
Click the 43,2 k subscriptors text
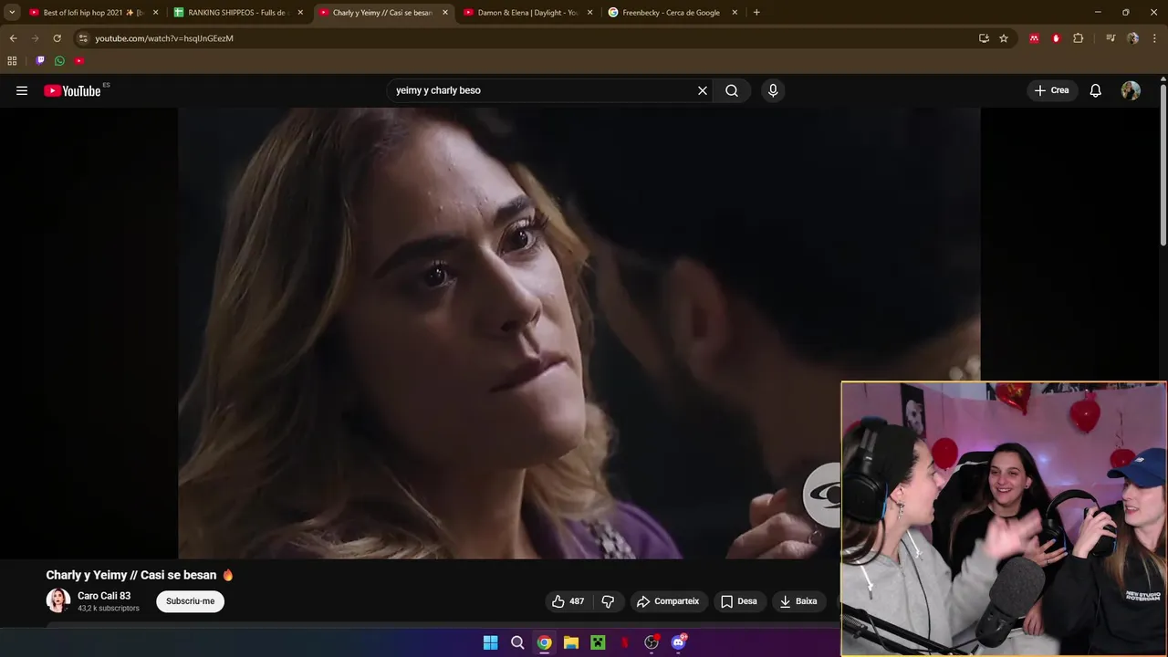coord(109,609)
